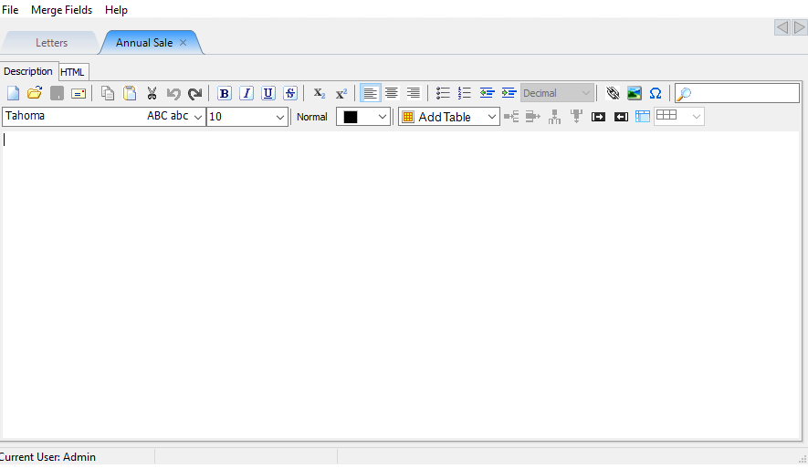Decrease indent (left-pointing arrow icon)
Screen dimensions: 808x469
[487, 93]
